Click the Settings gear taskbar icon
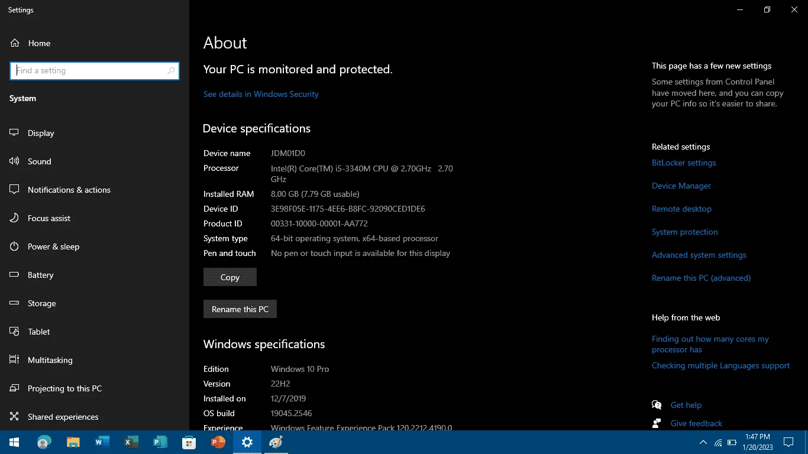808x454 pixels. point(247,442)
